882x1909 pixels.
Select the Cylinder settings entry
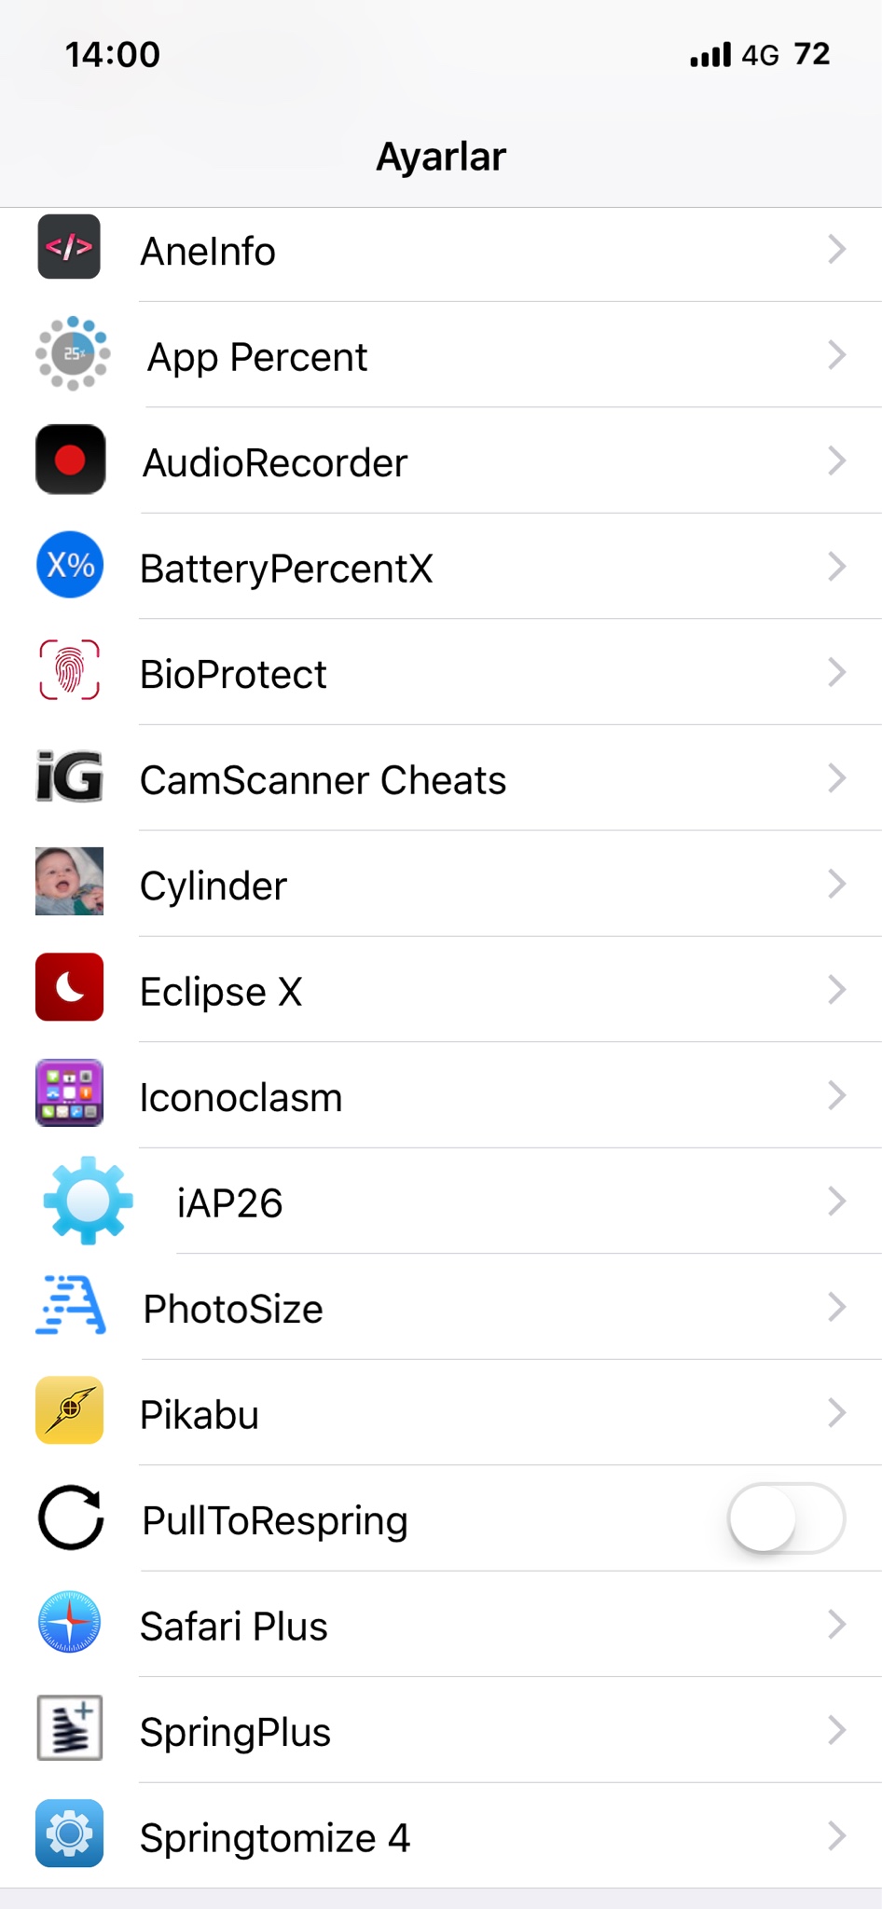click(x=214, y=886)
